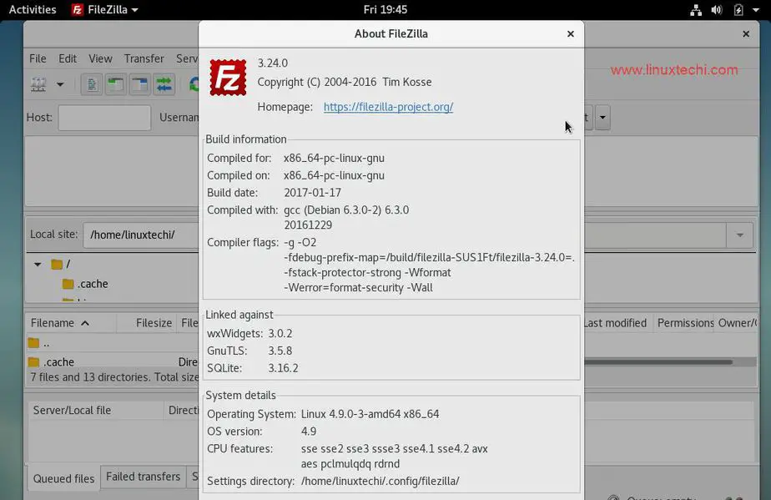Toggle the message log display icon
The image size is (771, 500).
[92, 84]
